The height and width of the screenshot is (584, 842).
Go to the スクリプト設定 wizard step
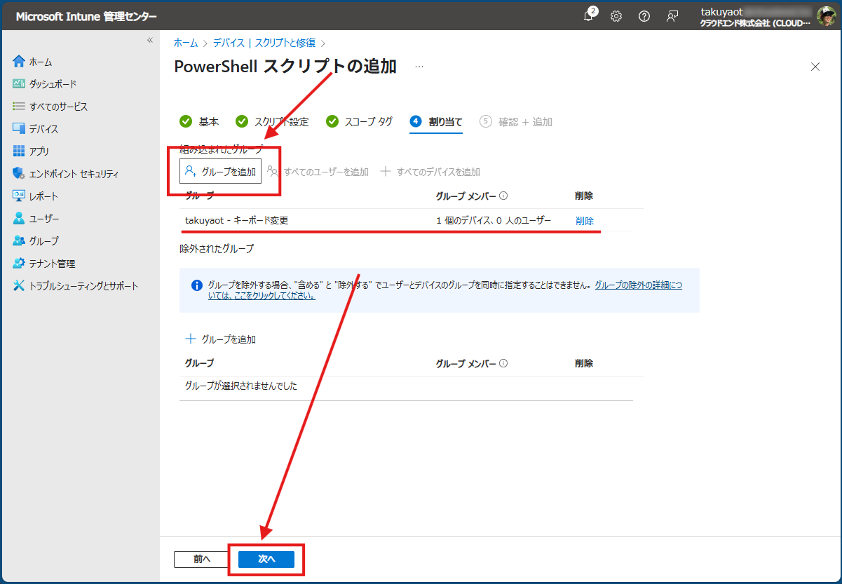(x=272, y=121)
